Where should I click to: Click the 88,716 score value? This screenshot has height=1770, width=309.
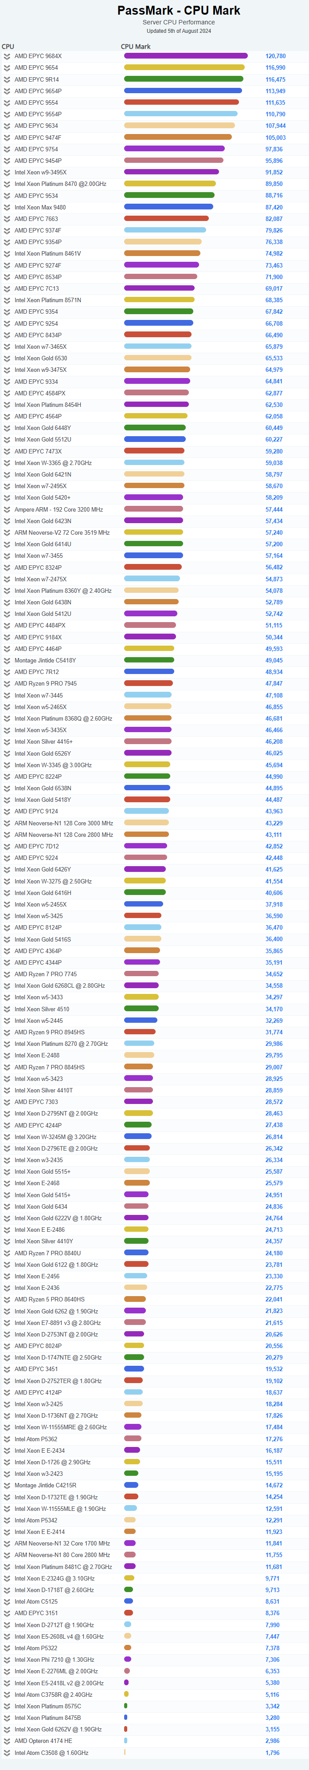[x=274, y=196]
